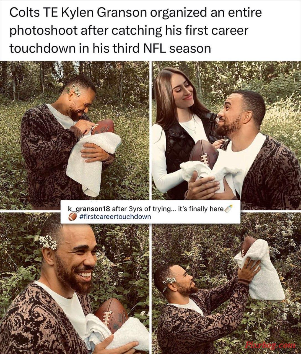Open the #firstcareertouchdown hashtag
301x354 pixels.
[x=115, y=217]
